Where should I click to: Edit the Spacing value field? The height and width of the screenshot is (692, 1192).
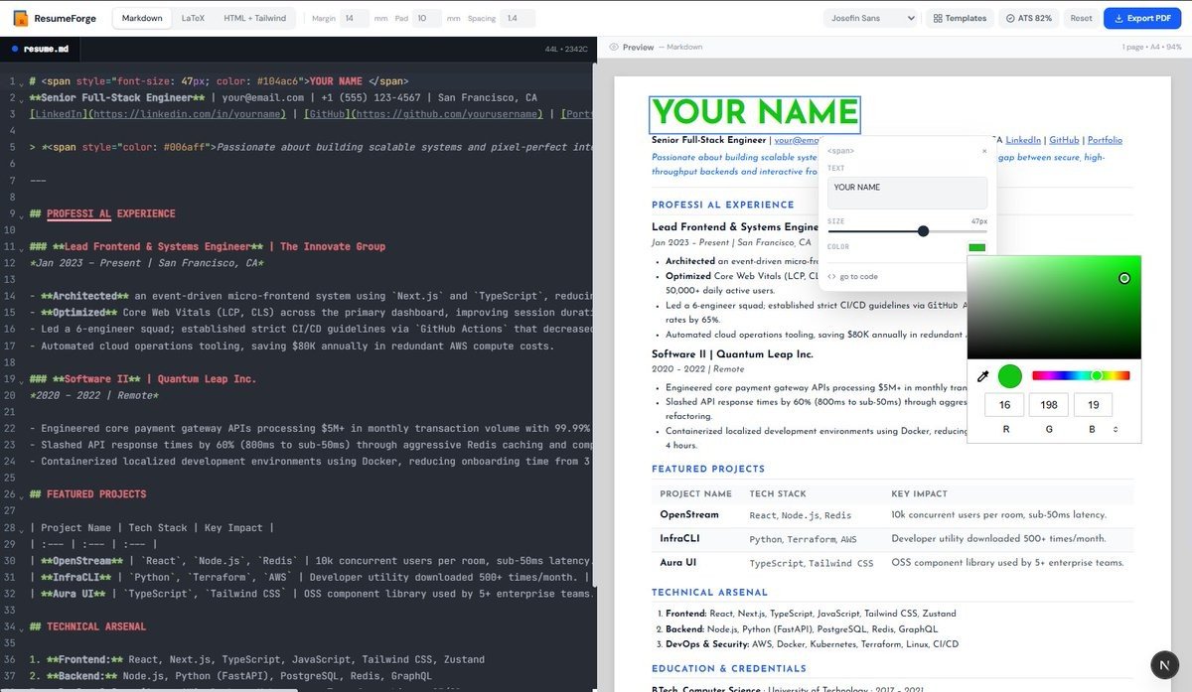pos(518,18)
